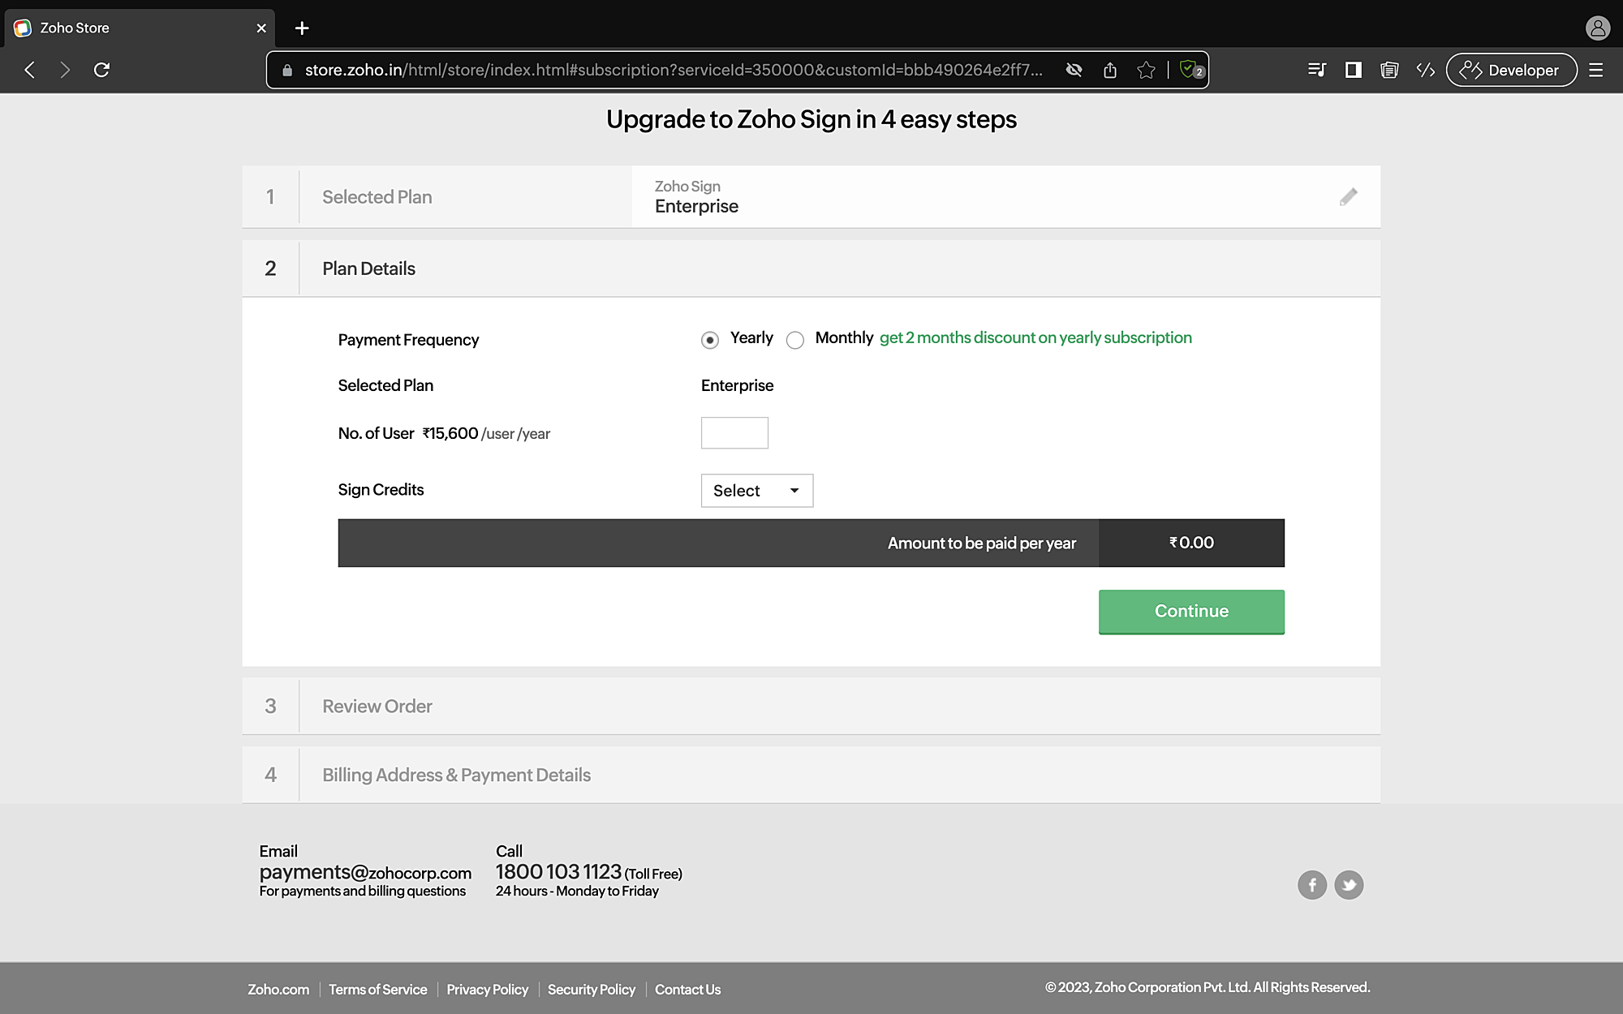The height and width of the screenshot is (1014, 1623).
Task: Open a new browser tab
Action: pos(302,28)
